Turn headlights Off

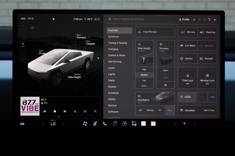[x=140, y=110]
